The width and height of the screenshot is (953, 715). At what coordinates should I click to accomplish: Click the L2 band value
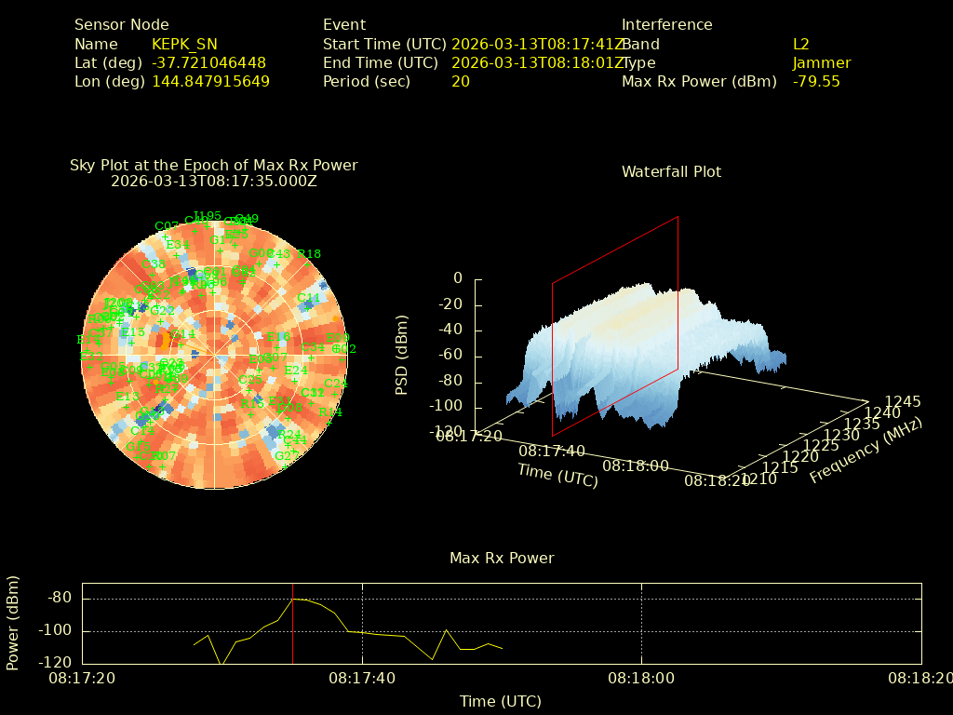[800, 44]
